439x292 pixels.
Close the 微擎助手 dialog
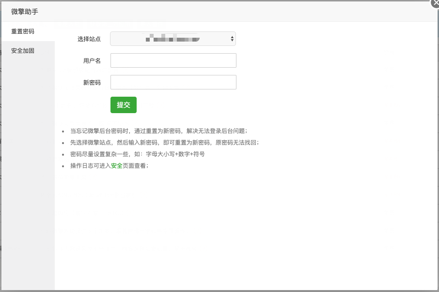click(435, 3)
